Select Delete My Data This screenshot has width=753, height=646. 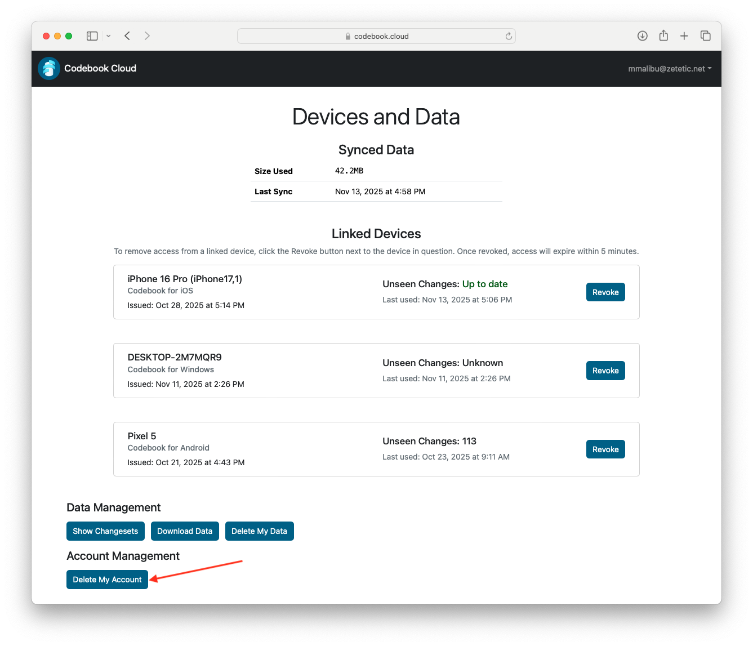tap(259, 531)
